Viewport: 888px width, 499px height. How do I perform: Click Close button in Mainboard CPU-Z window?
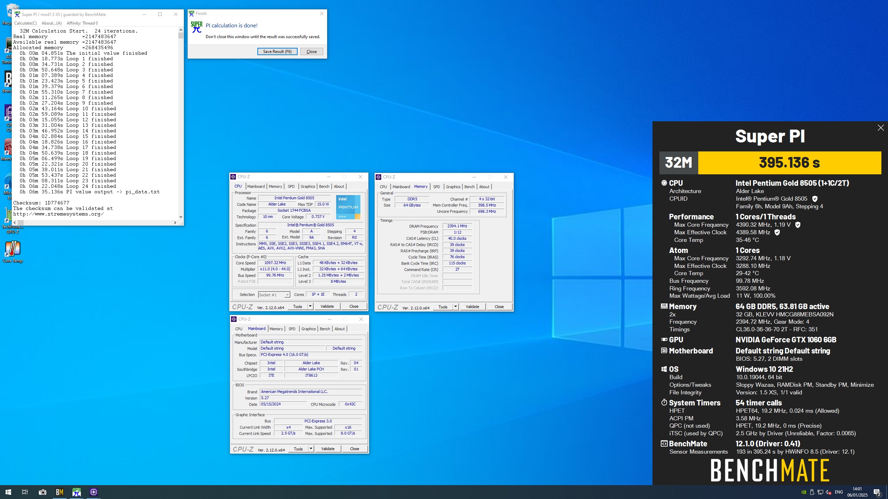[355, 449]
